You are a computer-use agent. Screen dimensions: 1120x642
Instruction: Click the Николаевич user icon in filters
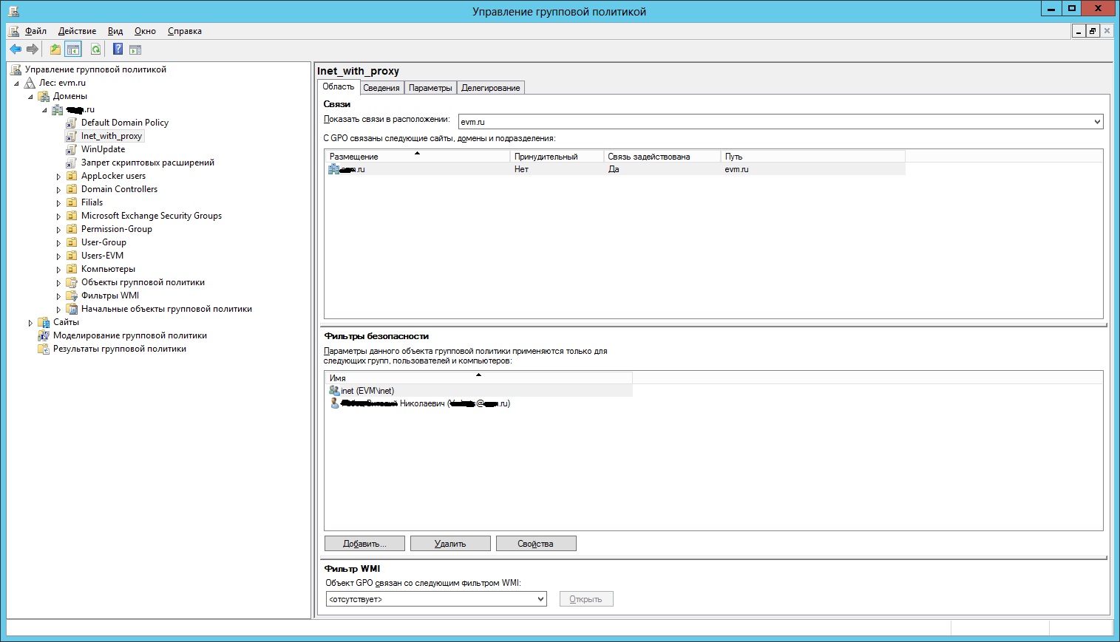click(335, 403)
